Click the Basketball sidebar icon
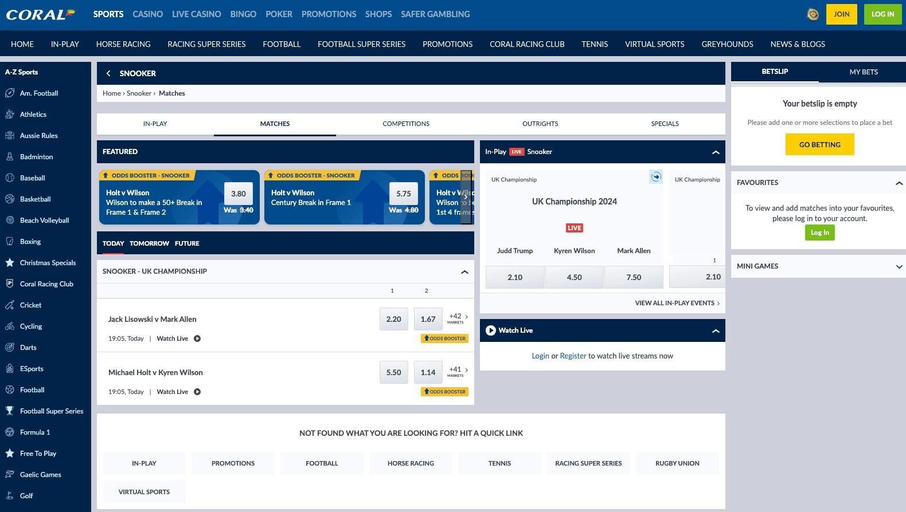This screenshot has height=512, width=906. click(10, 199)
